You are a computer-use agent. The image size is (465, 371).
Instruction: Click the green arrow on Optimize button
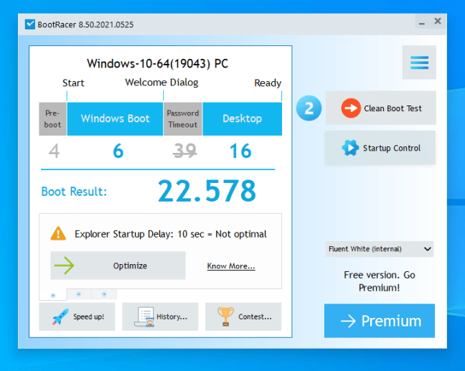pos(65,266)
